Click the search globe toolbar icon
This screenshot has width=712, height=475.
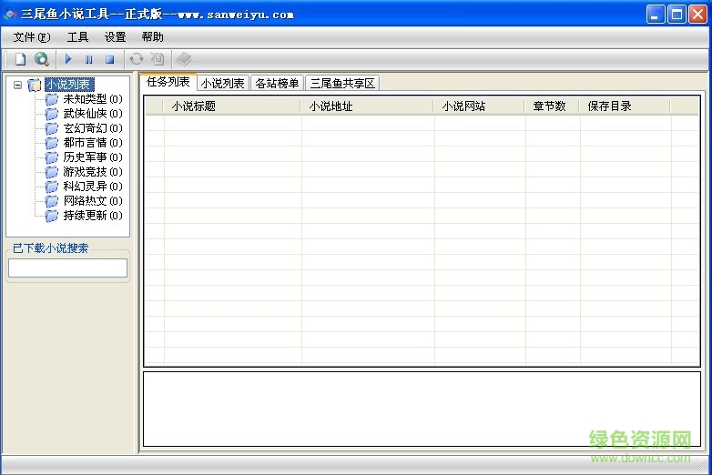42,59
